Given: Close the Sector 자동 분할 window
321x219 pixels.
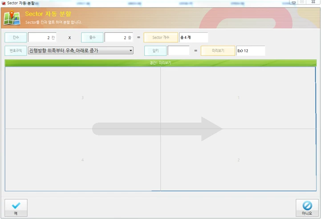Looking at the screenshot, I should point(313,2).
